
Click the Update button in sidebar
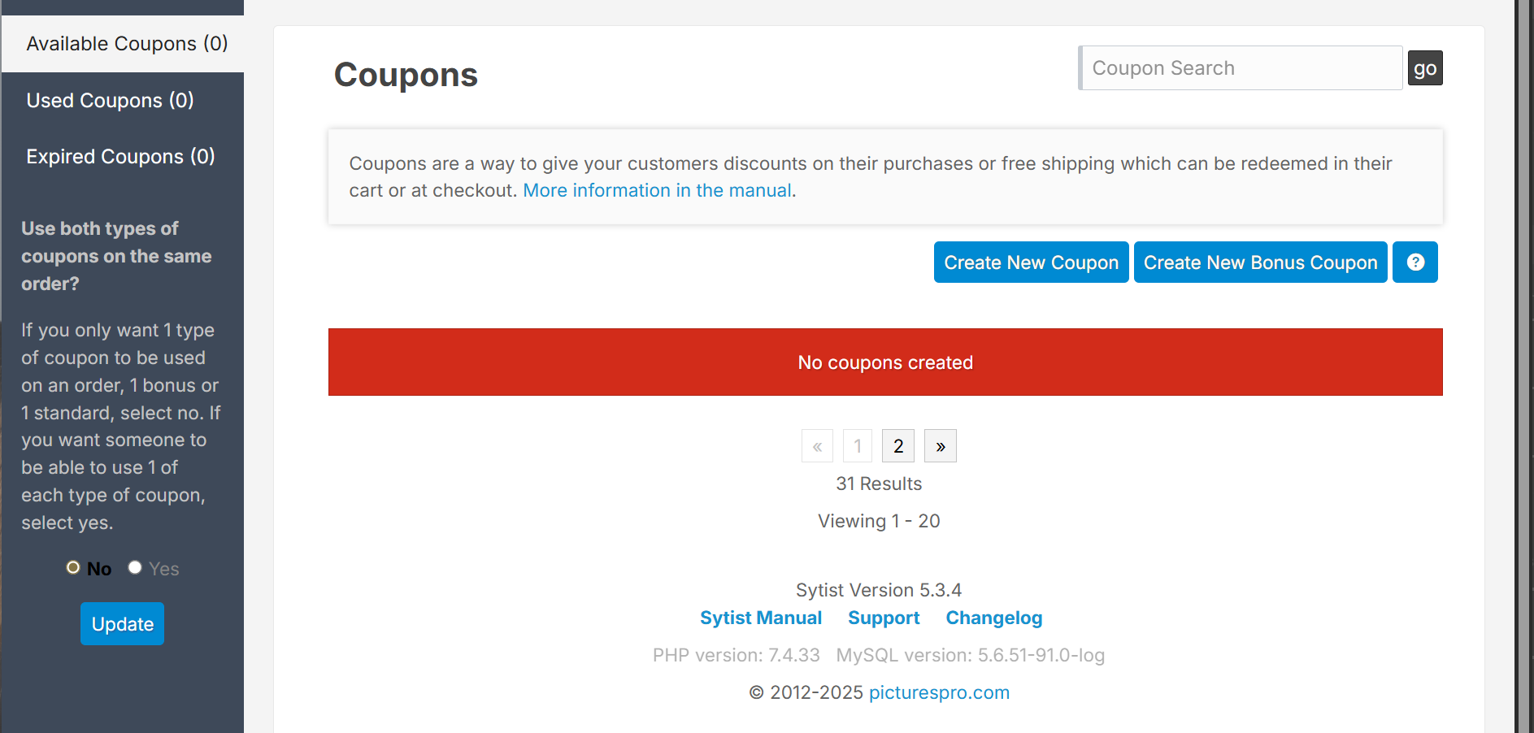click(x=122, y=624)
